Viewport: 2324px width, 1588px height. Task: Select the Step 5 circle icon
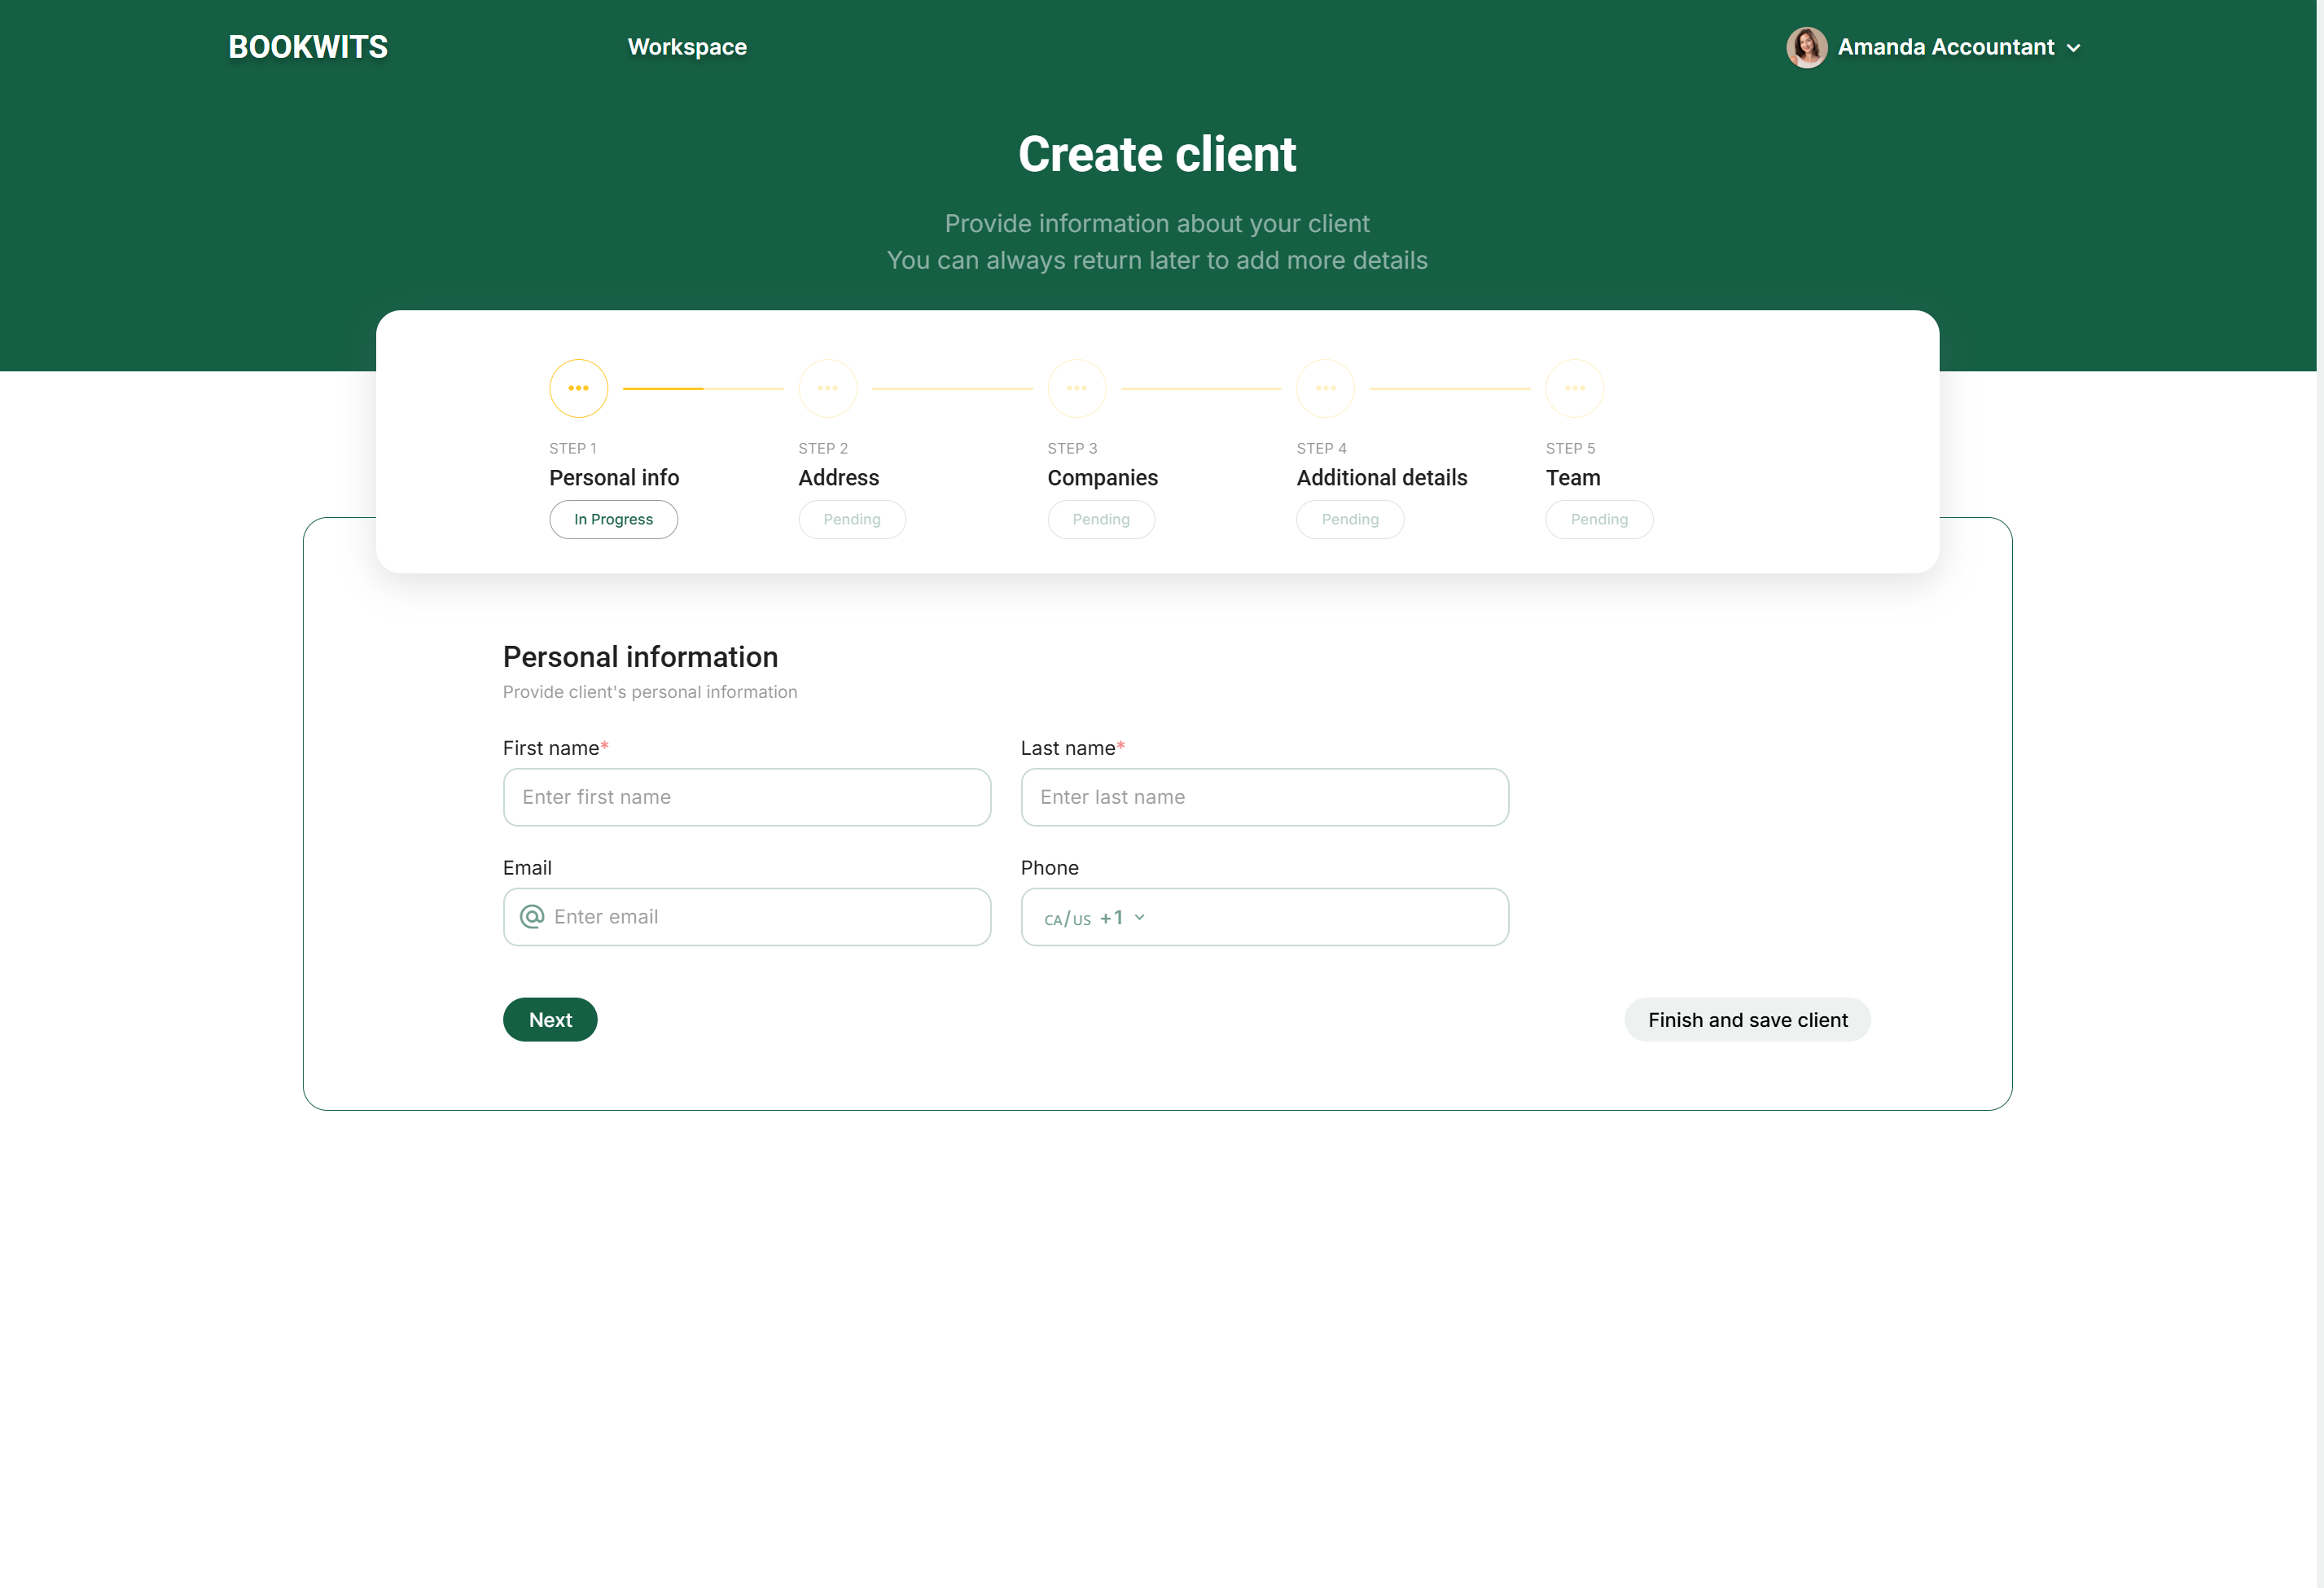[1574, 388]
